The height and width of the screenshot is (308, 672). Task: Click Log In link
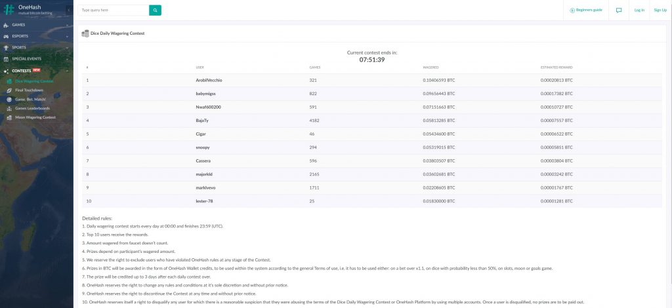click(639, 10)
